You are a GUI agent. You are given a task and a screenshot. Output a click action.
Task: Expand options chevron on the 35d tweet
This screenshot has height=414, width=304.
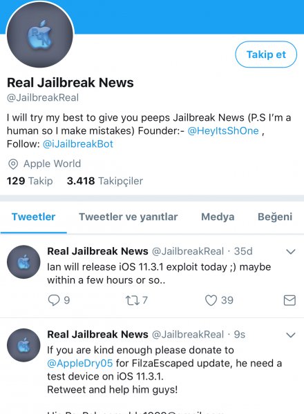pyautogui.click(x=290, y=252)
